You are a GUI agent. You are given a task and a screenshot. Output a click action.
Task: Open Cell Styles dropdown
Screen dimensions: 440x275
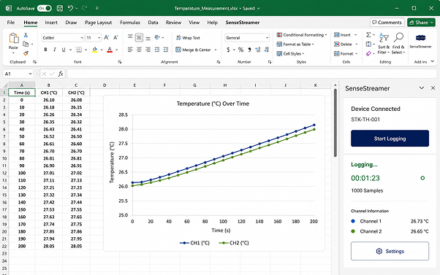point(290,53)
